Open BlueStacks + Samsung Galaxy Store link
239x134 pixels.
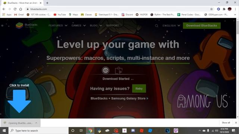[119, 98]
